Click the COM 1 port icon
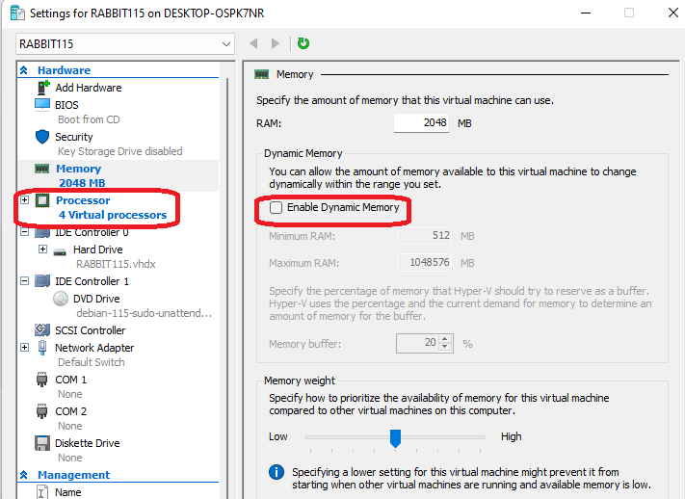685x499 pixels. (42, 380)
